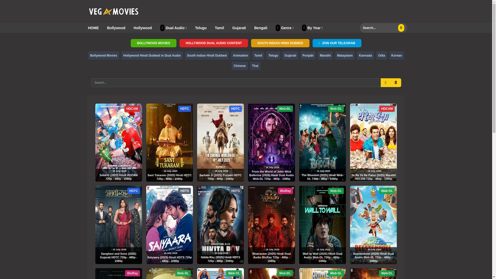This screenshot has width=496, height=279.
Task: Open the Bollywood menu item
Action: tap(116, 28)
